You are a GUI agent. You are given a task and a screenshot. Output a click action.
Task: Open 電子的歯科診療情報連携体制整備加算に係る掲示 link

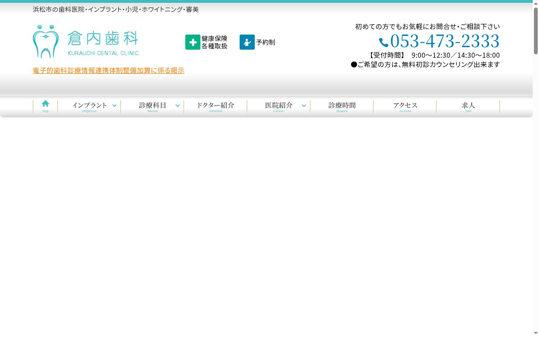[109, 70]
